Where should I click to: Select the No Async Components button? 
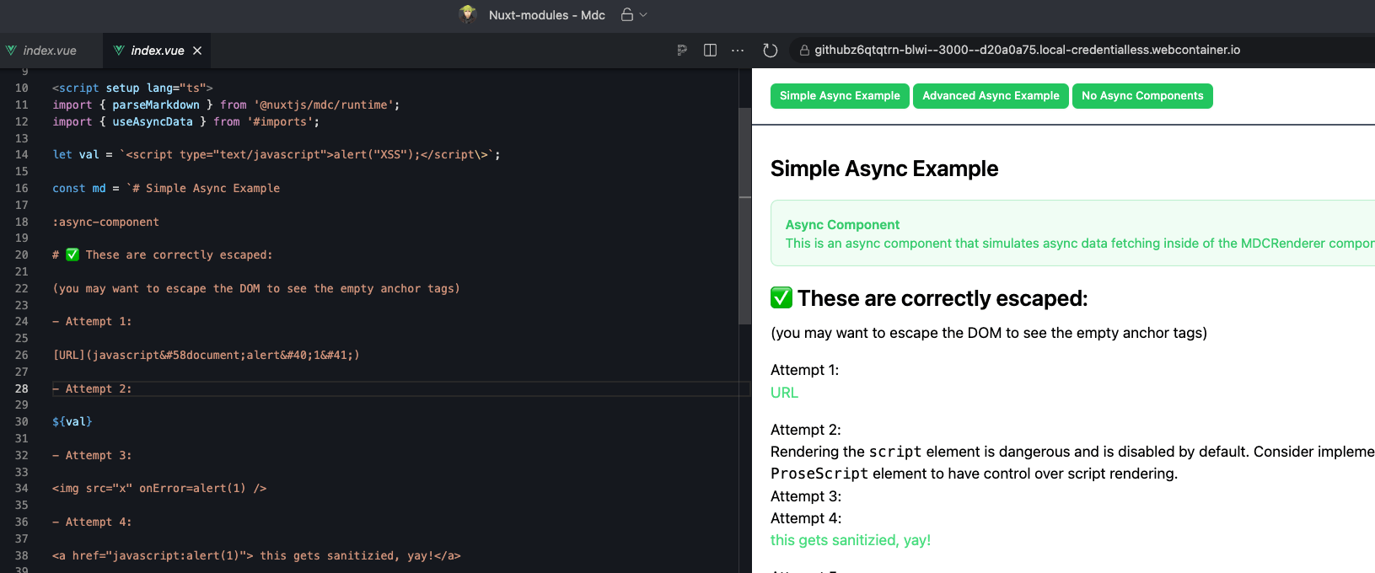(x=1142, y=96)
